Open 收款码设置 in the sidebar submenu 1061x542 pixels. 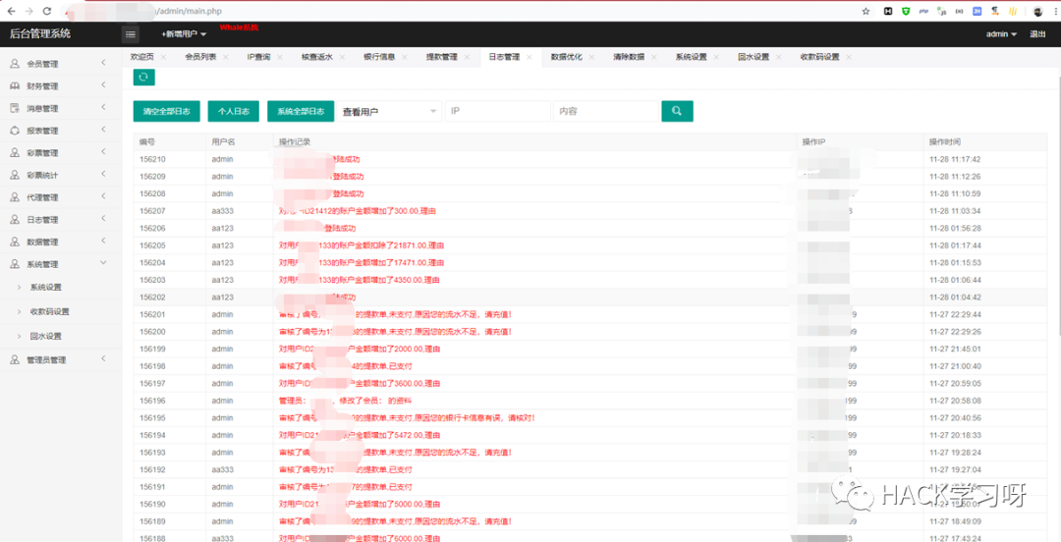(x=49, y=312)
